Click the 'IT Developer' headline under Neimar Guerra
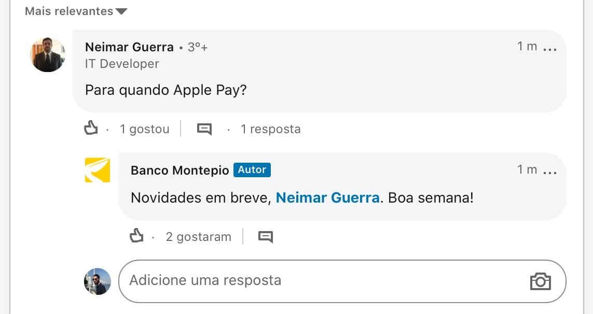Screen dimensions: 593x314 click(x=122, y=64)
